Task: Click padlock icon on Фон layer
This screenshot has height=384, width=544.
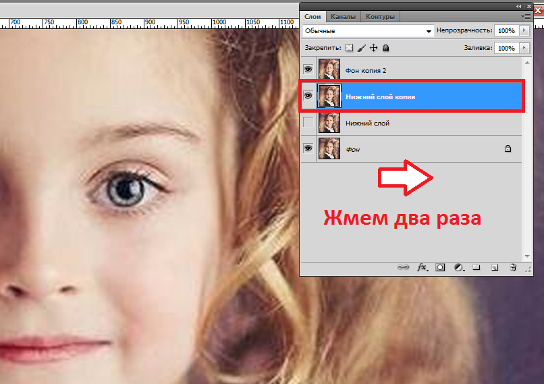Action: 508,149
